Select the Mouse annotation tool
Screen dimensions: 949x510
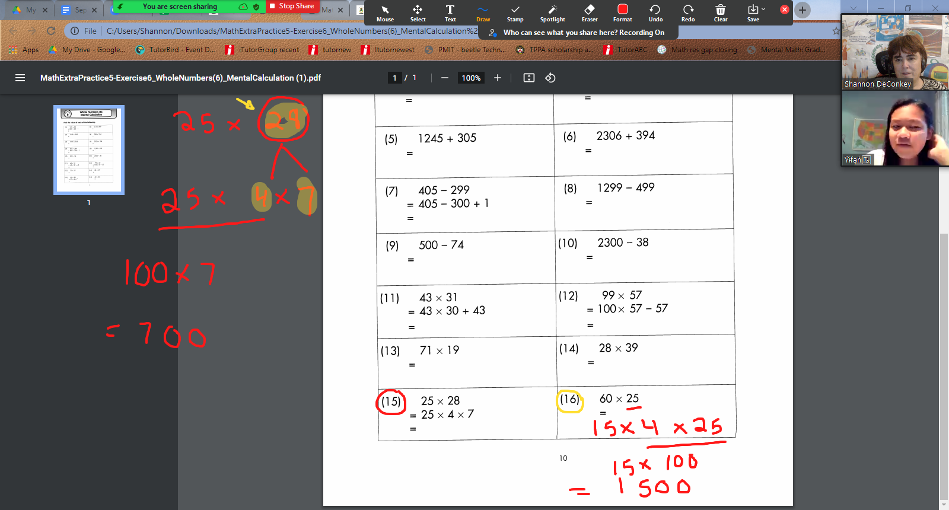point(385,12)
